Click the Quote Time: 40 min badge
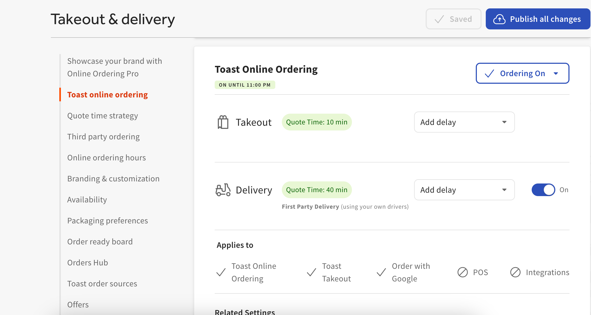Viewport: 591px width, 315px height. [x=316, y=190]
